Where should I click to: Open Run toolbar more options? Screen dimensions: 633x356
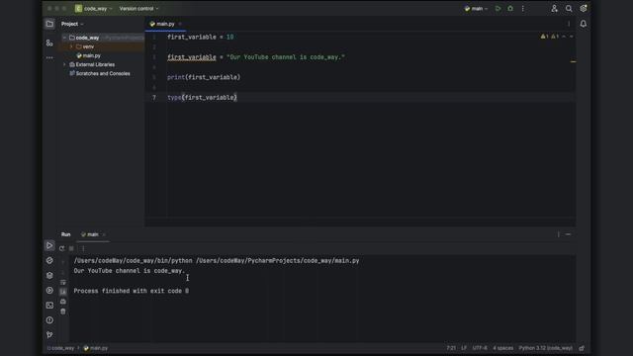tap(83, 248)
